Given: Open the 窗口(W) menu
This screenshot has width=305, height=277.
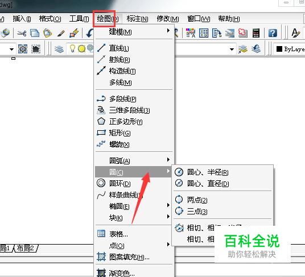Looking at the screenshot, I should pos(199,19).
